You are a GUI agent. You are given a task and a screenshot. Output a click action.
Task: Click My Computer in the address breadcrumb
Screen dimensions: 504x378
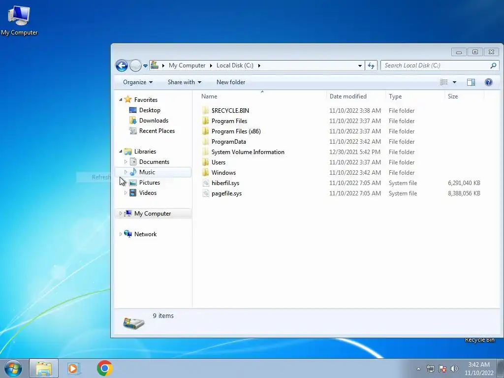[187, 65]
